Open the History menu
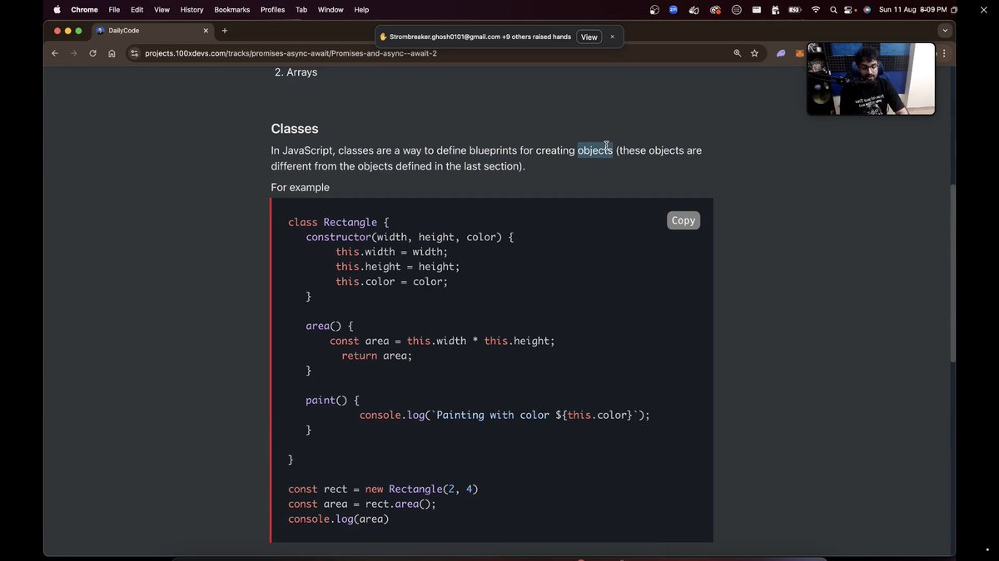The height and width of the screenshot is (561, 999). [x=191, y=9]
